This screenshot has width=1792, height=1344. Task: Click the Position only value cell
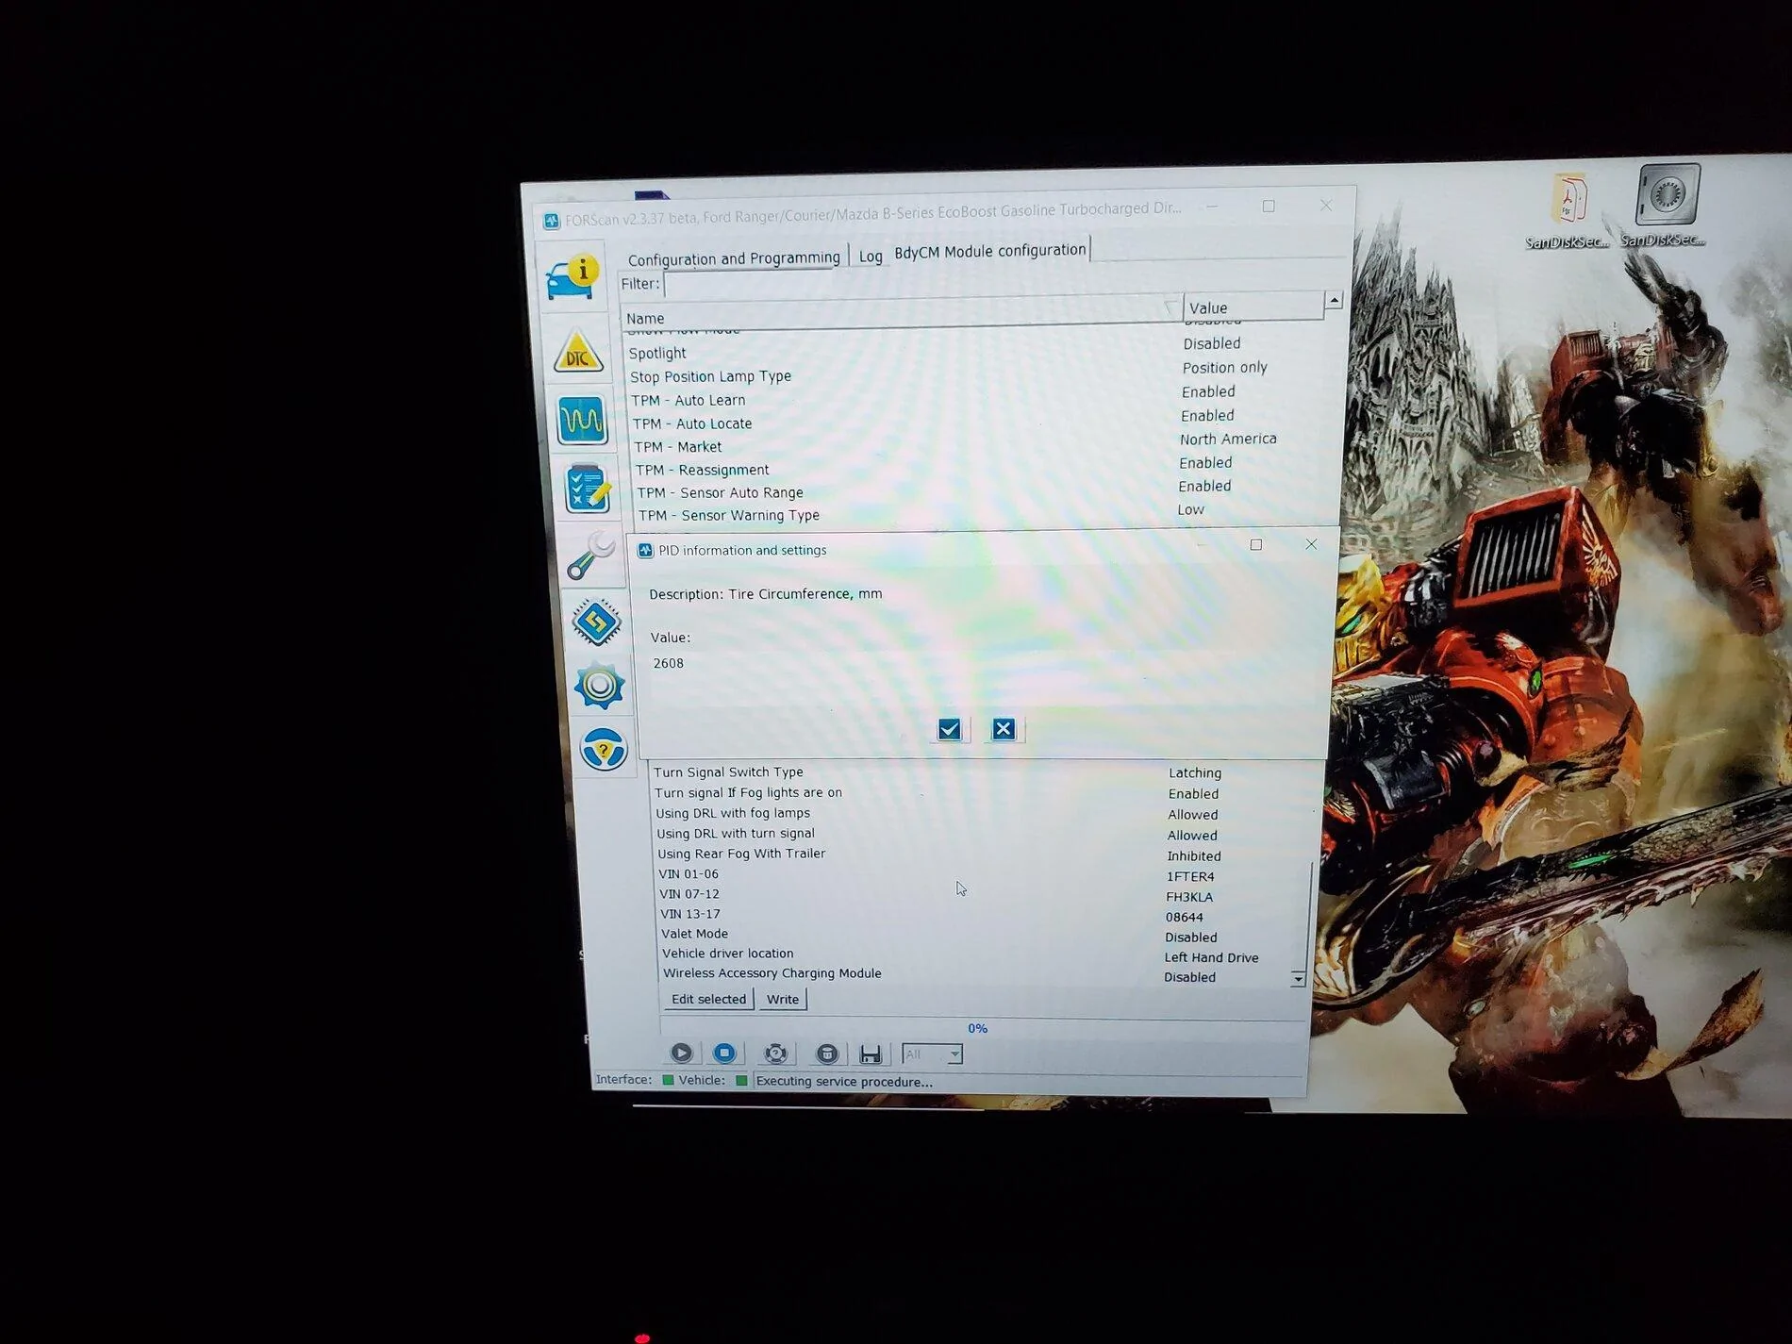(x=1224, y=368)
